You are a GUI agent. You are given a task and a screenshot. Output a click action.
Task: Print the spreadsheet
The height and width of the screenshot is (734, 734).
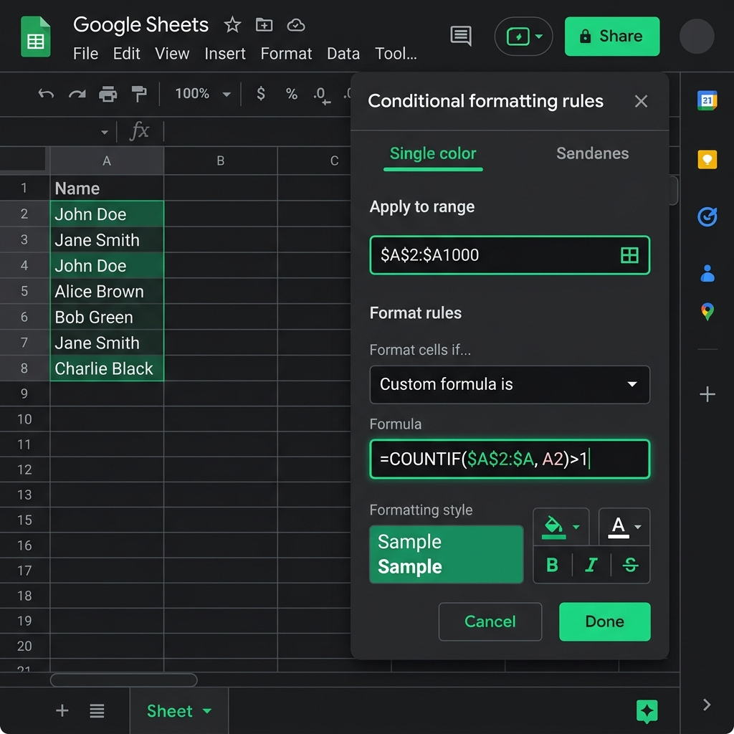[x=108, y=94]
